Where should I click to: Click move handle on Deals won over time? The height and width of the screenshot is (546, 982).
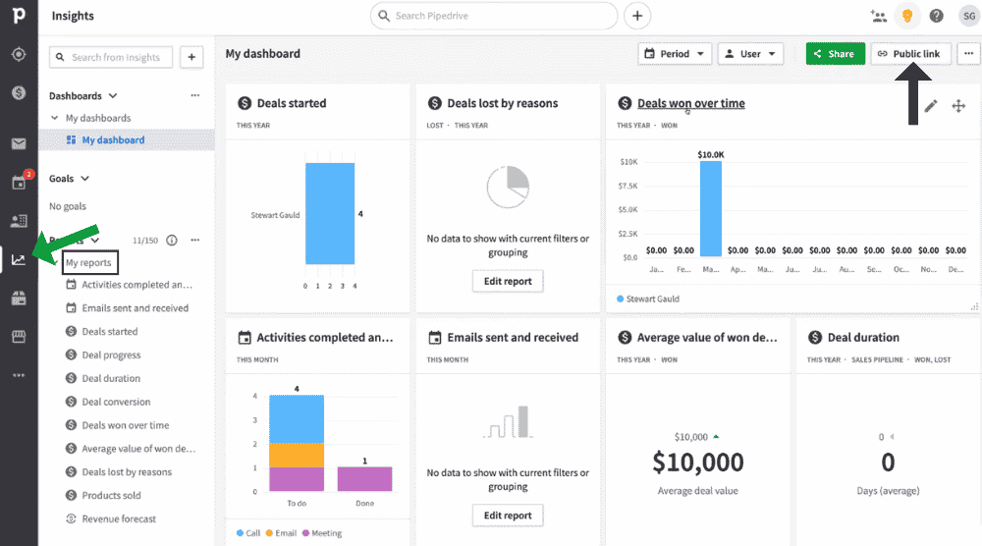click(x=958, y=106)
